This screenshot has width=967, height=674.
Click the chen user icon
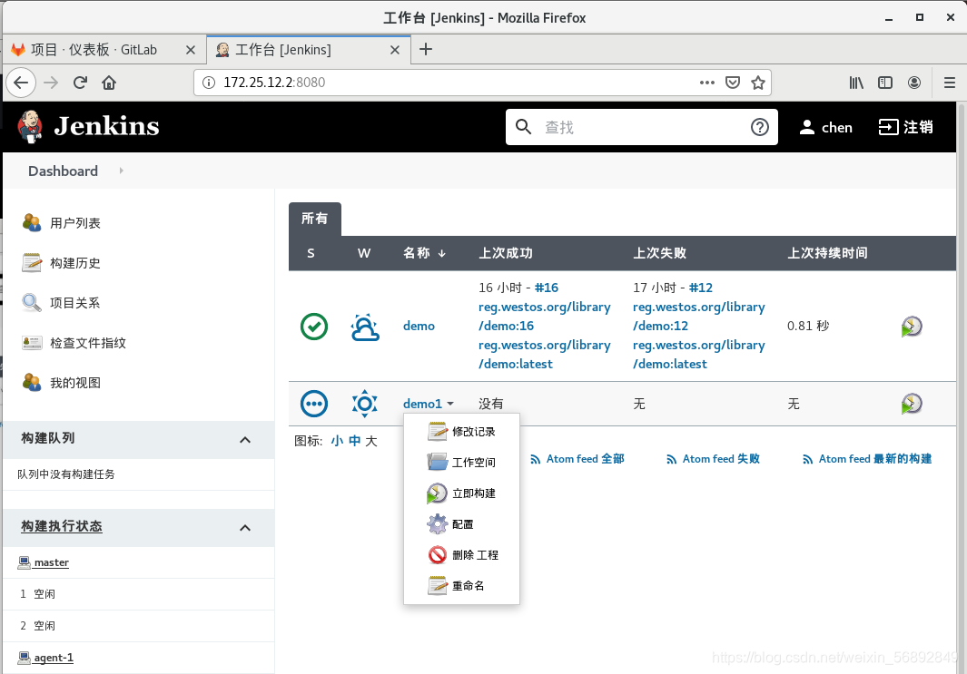(806, 127)
